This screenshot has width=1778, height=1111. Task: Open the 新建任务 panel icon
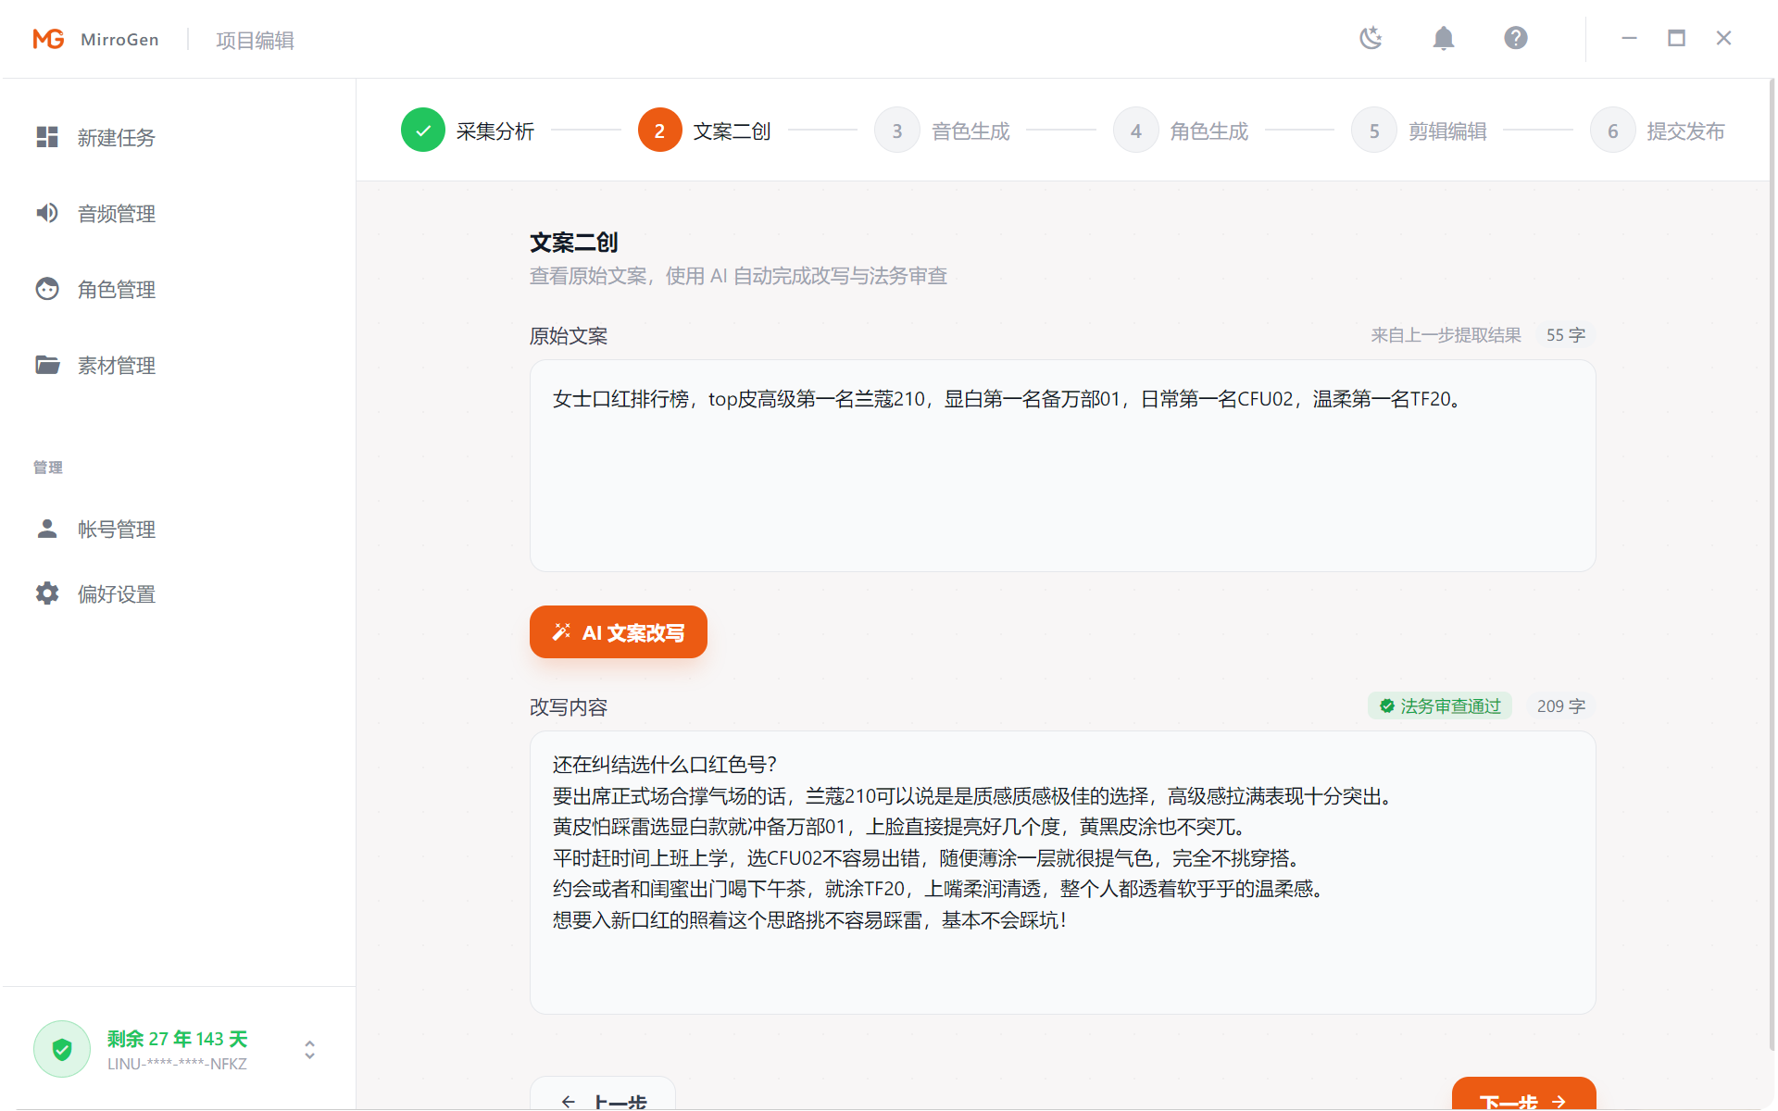click(47, 137)
